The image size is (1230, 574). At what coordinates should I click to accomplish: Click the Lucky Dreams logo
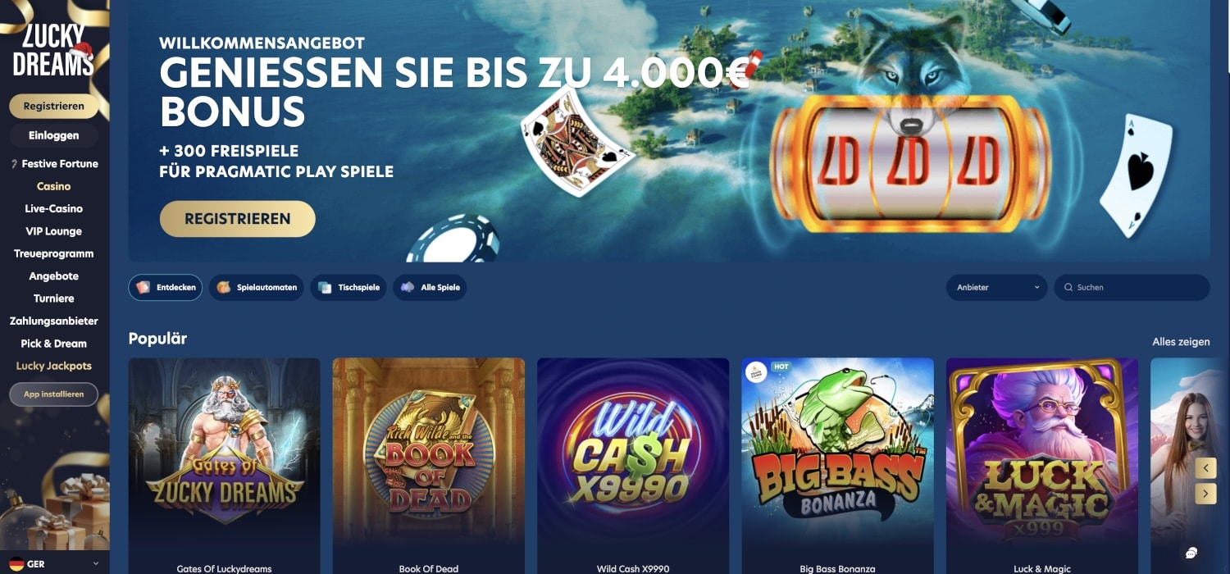click(x=53, y=51)
